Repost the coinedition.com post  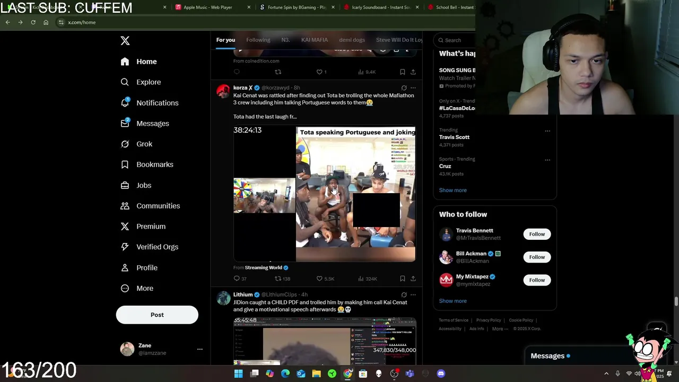point(278,72)
